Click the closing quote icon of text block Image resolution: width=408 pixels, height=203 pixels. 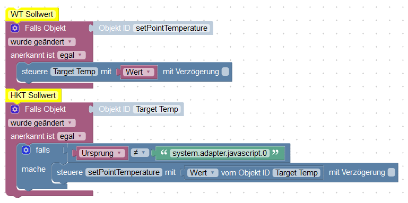275,153
